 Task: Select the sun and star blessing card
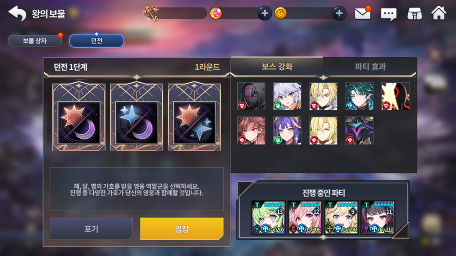[x=194, y=117]
